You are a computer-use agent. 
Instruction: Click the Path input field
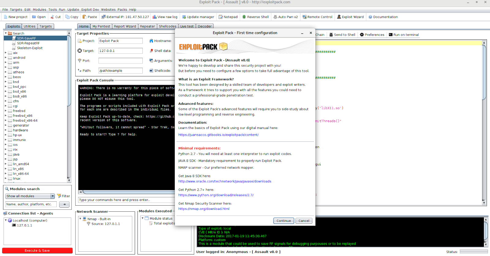(x=120, y=71)
